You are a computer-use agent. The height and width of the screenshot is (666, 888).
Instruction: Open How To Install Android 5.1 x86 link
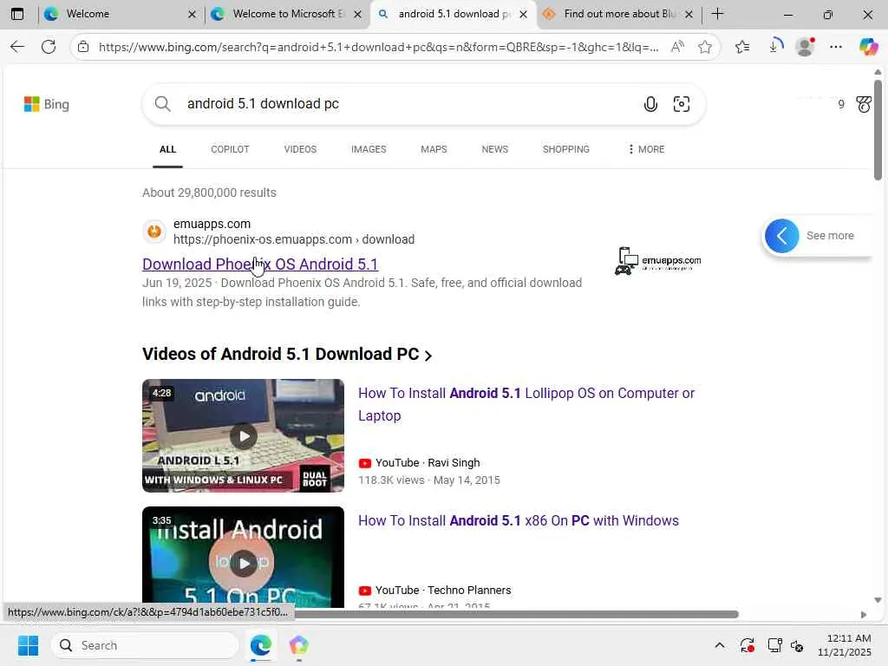click(x=519, y=520)
